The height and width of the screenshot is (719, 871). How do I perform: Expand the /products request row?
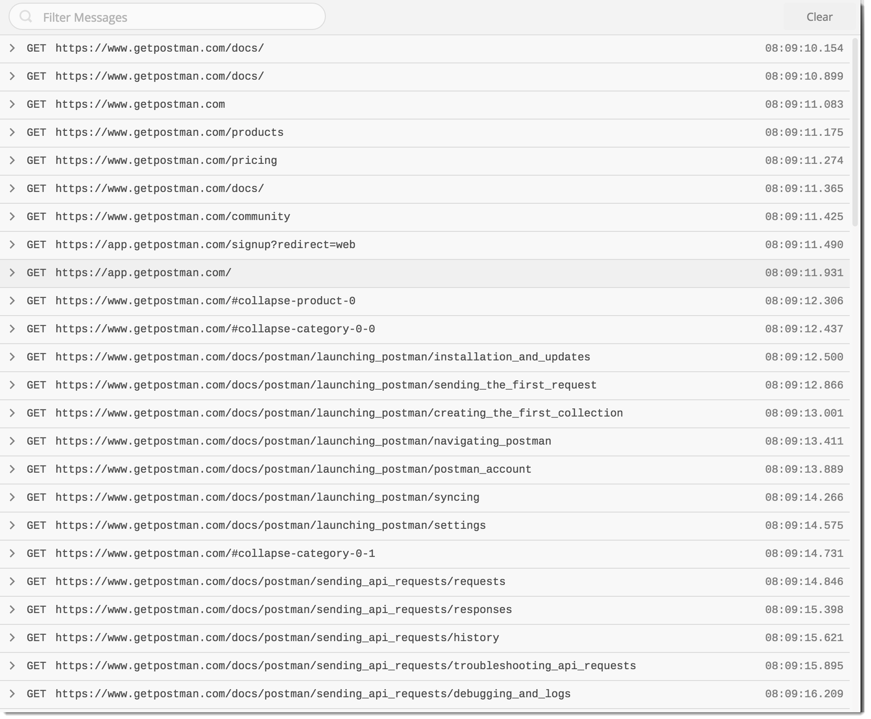(x=12, y=132)
